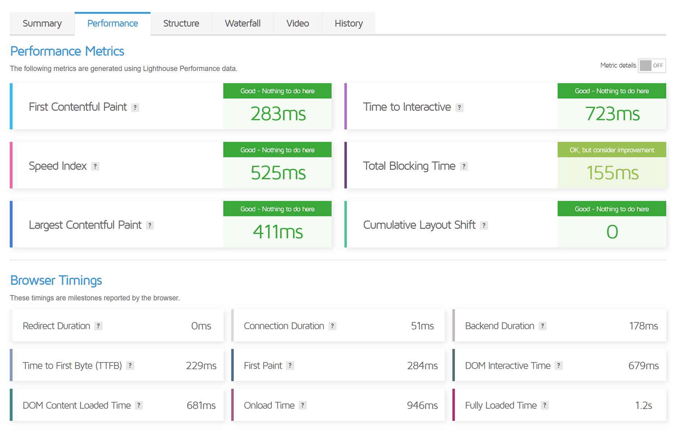Click question mark beside Redirect Duration
Viewport: 676px width, 438px height.
(x=98, y=326)
